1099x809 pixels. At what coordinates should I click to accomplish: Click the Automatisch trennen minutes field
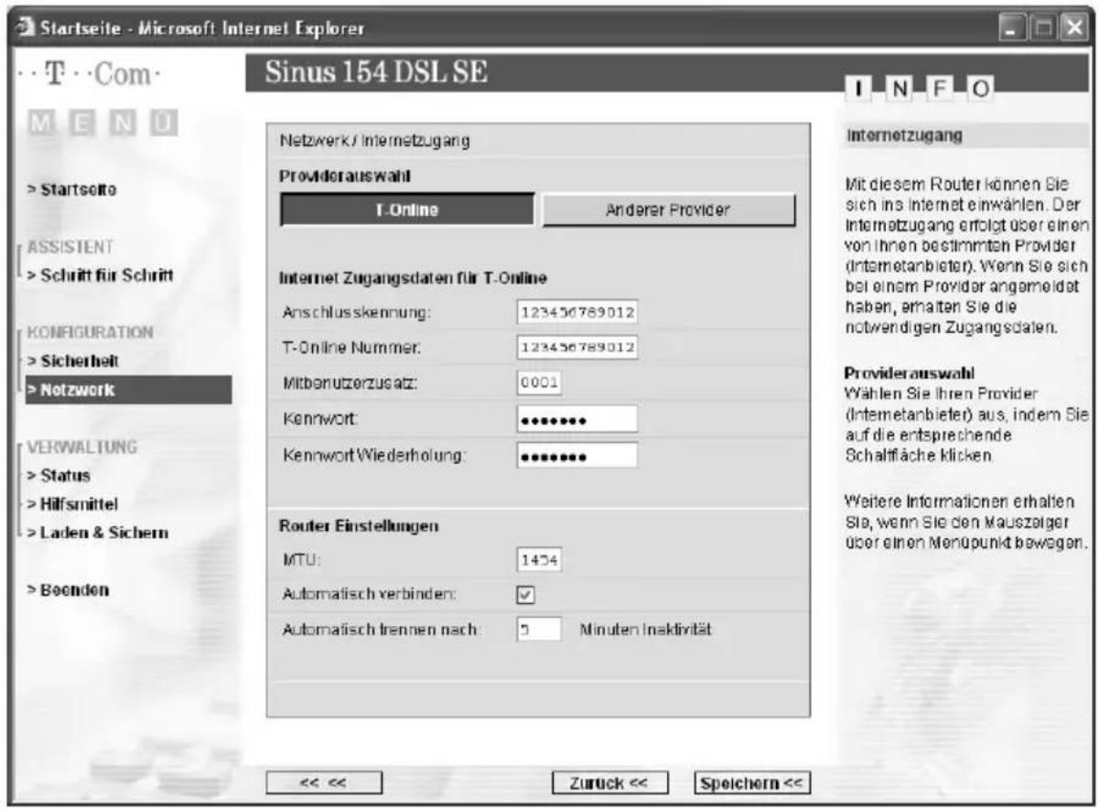tap(539, 630)
